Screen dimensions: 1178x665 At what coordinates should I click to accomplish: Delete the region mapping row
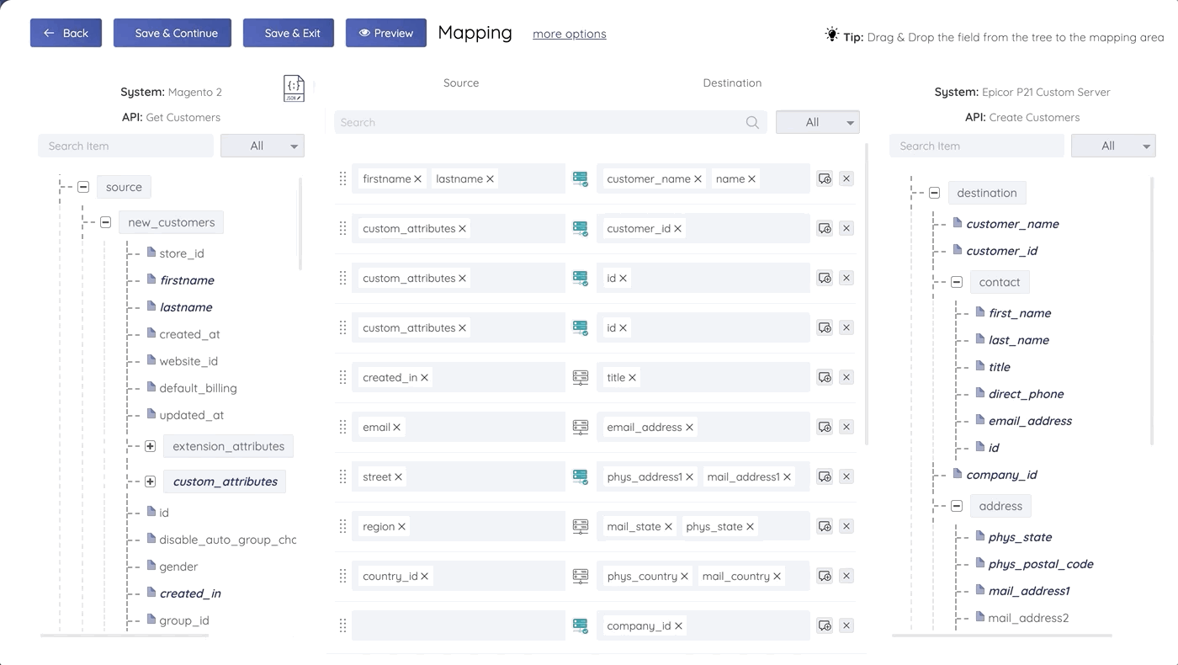pos(846,526)
